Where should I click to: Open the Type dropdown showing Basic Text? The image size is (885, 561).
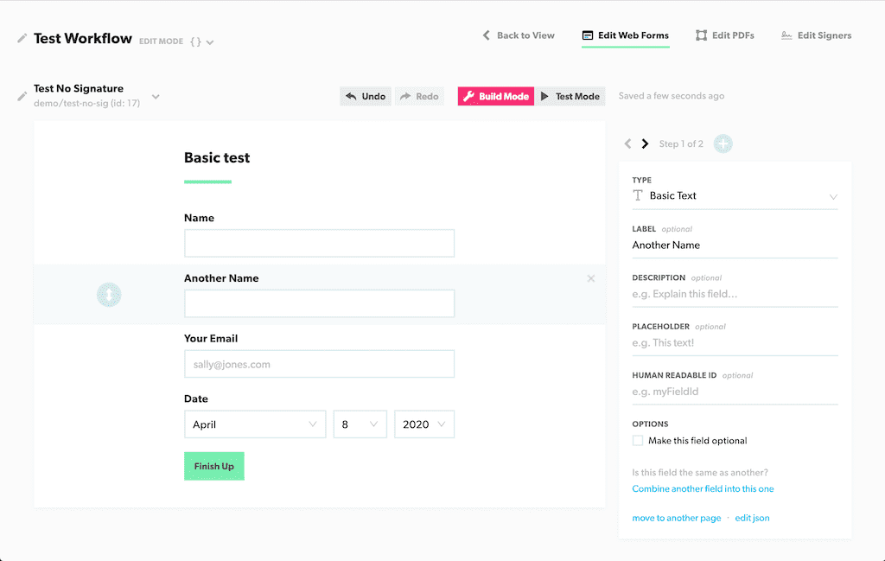735,196
